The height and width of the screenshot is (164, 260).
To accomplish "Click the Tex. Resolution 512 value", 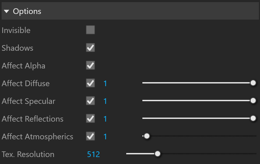I will (93, 154).
